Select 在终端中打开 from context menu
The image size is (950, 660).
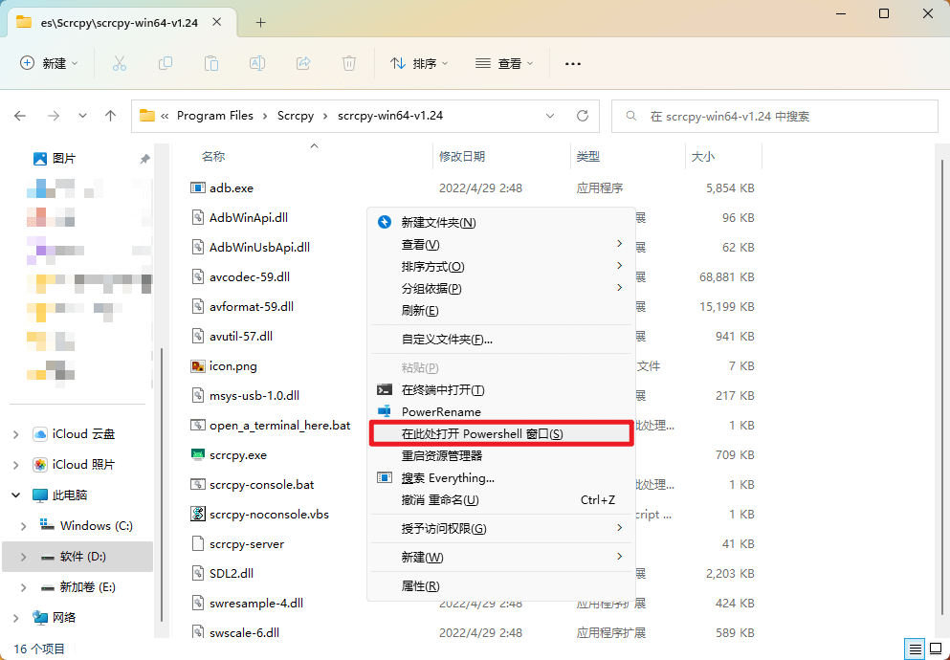pyautogui.click(x=443, y=390)
